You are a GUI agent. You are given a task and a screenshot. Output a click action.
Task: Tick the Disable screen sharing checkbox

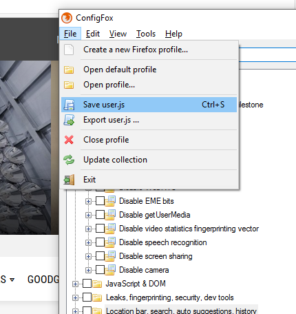100,256
